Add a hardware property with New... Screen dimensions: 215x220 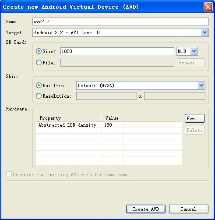click(195, 118)
